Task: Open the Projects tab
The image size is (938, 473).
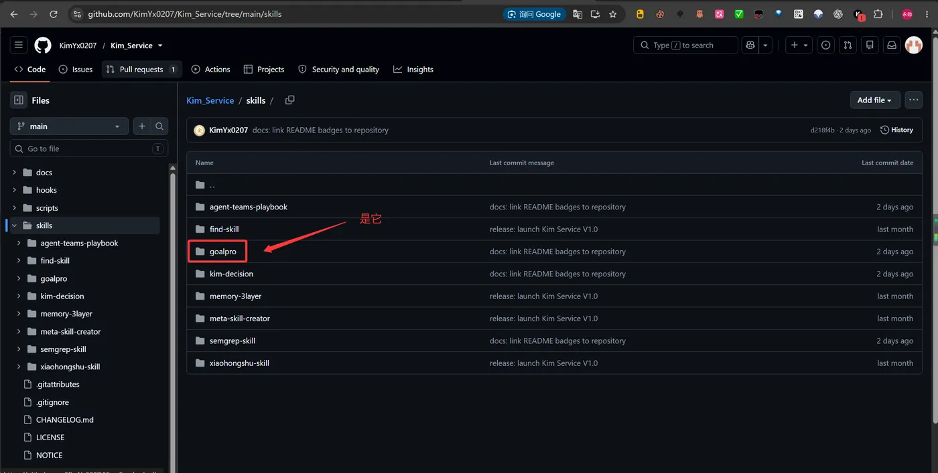Action: [264, 69]
